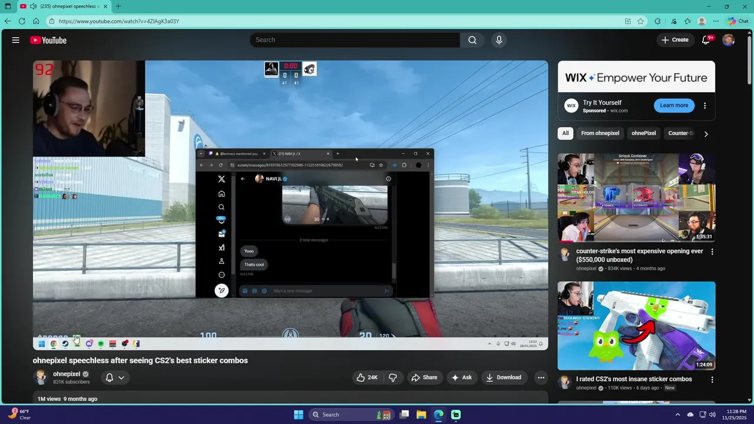
Task: Open Edge settings and more ellipsis
Action: [x=716, y=21]
